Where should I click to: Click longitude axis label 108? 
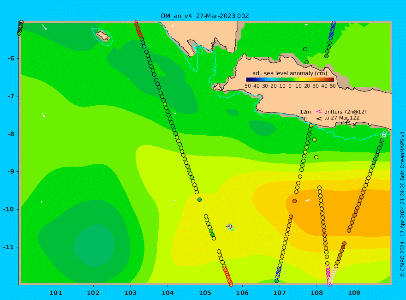pos(317,293)
